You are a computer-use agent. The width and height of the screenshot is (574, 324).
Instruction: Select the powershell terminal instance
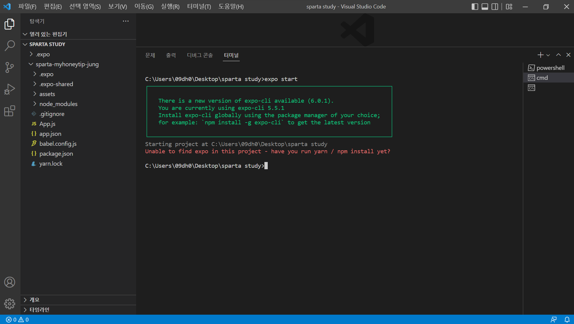(x=548, y=68)
